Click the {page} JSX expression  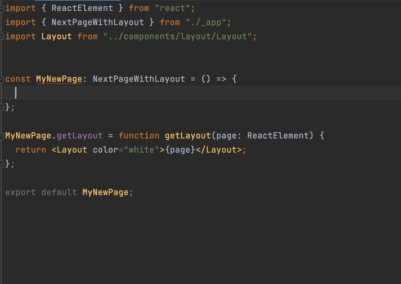(x=180, y=150)
